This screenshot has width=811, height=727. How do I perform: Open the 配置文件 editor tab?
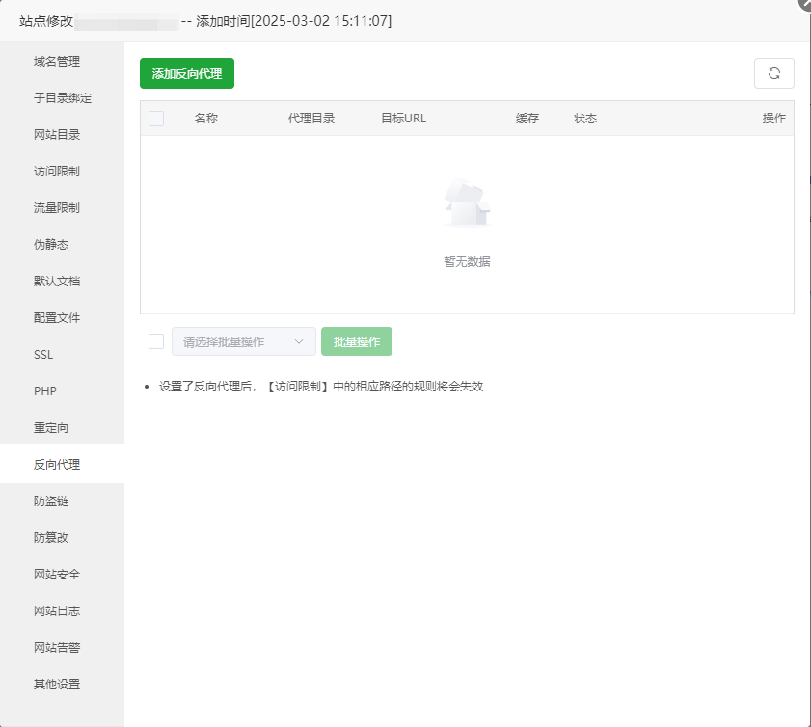[56, 317]
